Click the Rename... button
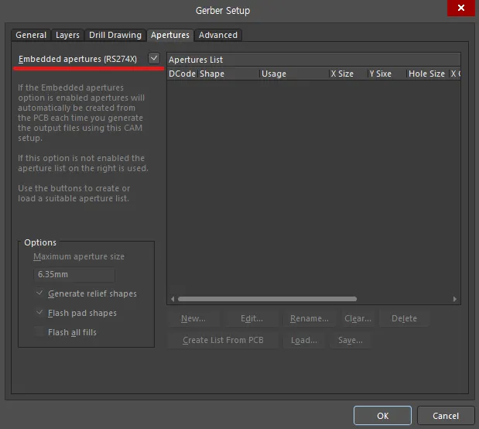 (310, 318)
